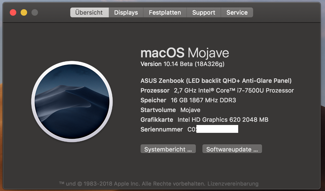The width and height of the screenshot is (325, 191).
Task: Select the Support tab
Action: pos(204,12)
